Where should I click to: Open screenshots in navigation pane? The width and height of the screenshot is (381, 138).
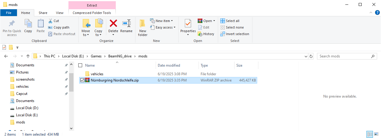tap(25, 79)
